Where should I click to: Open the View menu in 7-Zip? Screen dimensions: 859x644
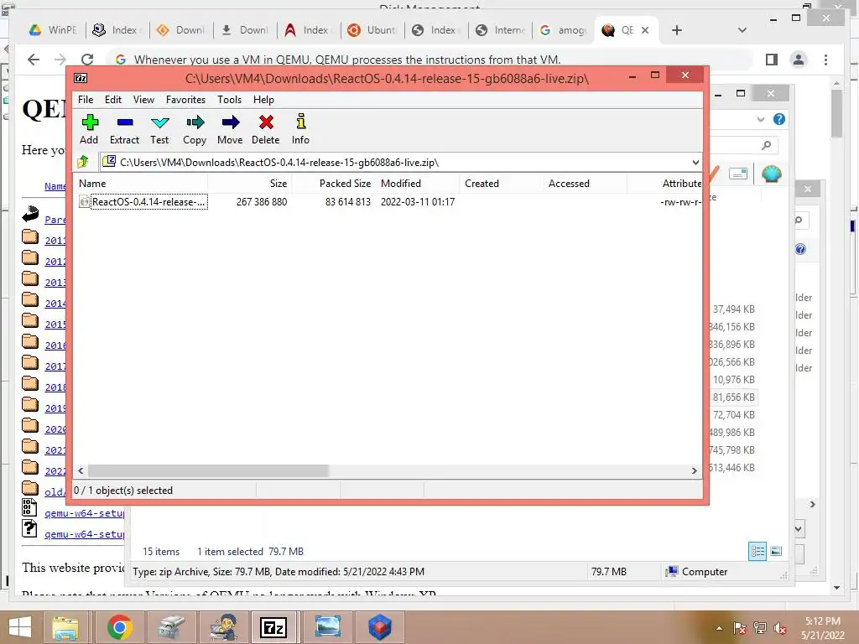tap(143, 100)
